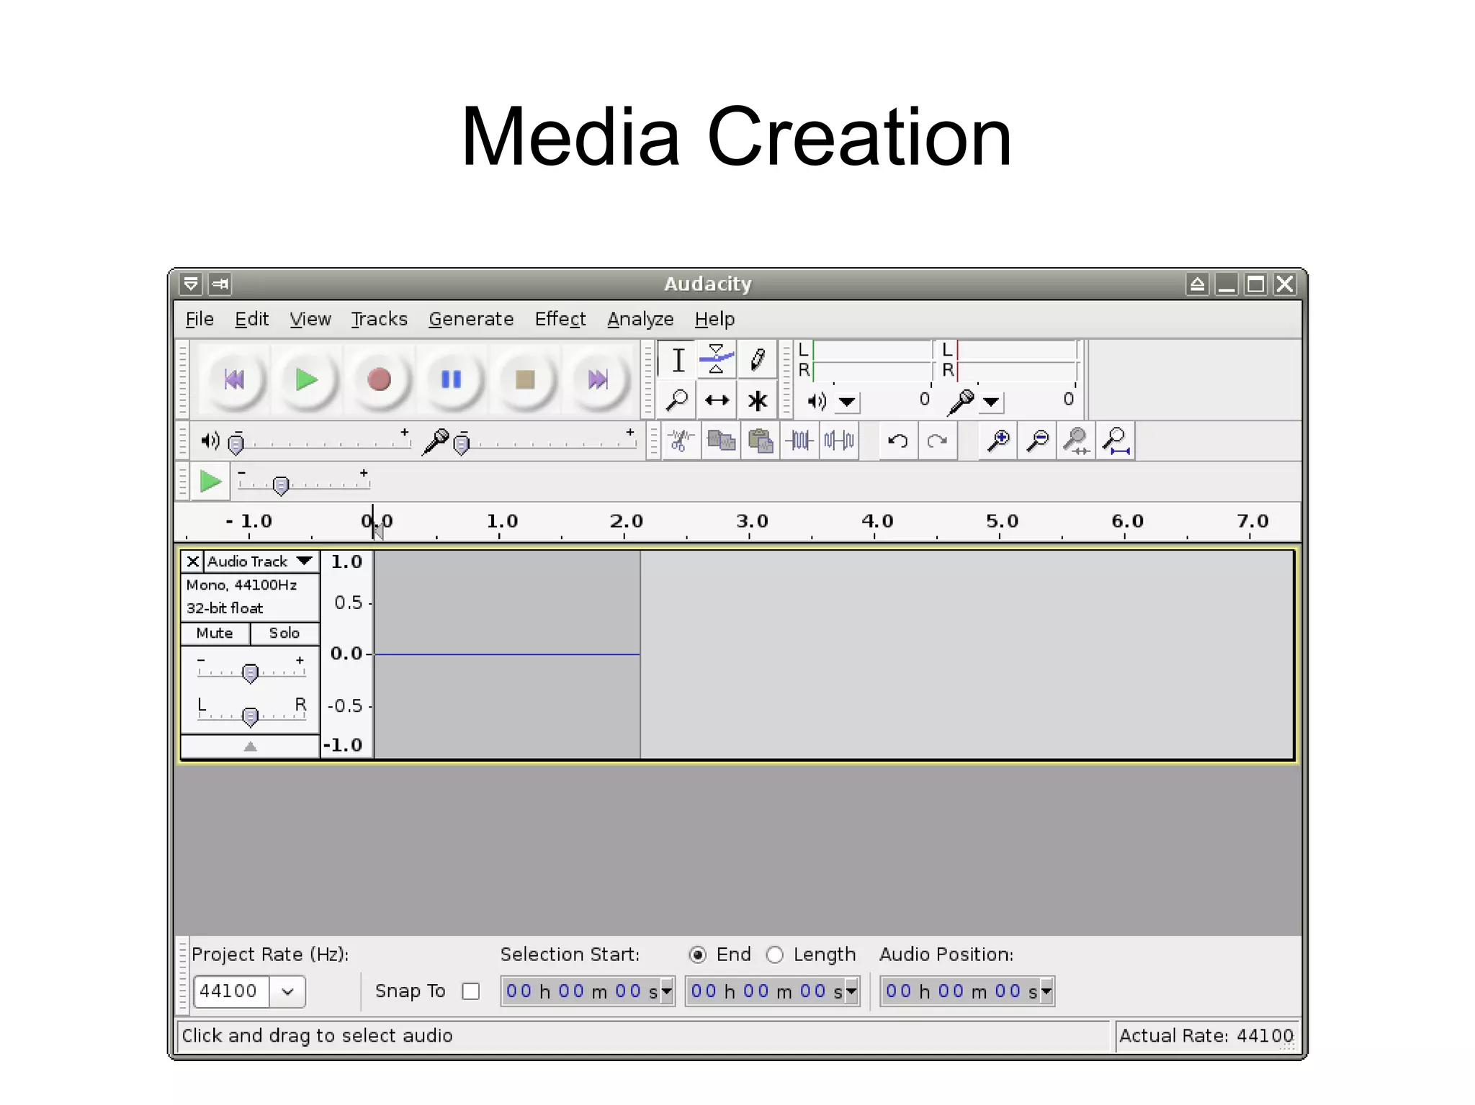Click the Project Rate value field
The height and width of the screenshot is (1105, 1475).
[231, 991]
